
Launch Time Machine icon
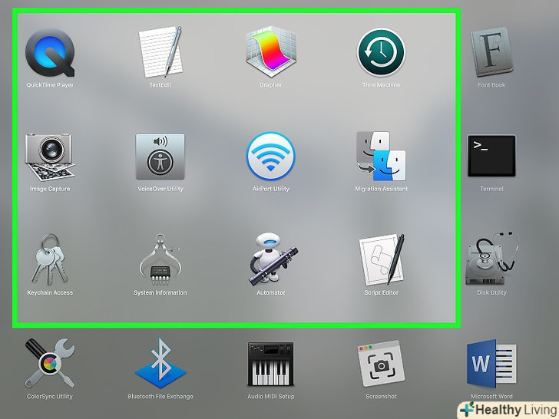[x=381, y=52]
